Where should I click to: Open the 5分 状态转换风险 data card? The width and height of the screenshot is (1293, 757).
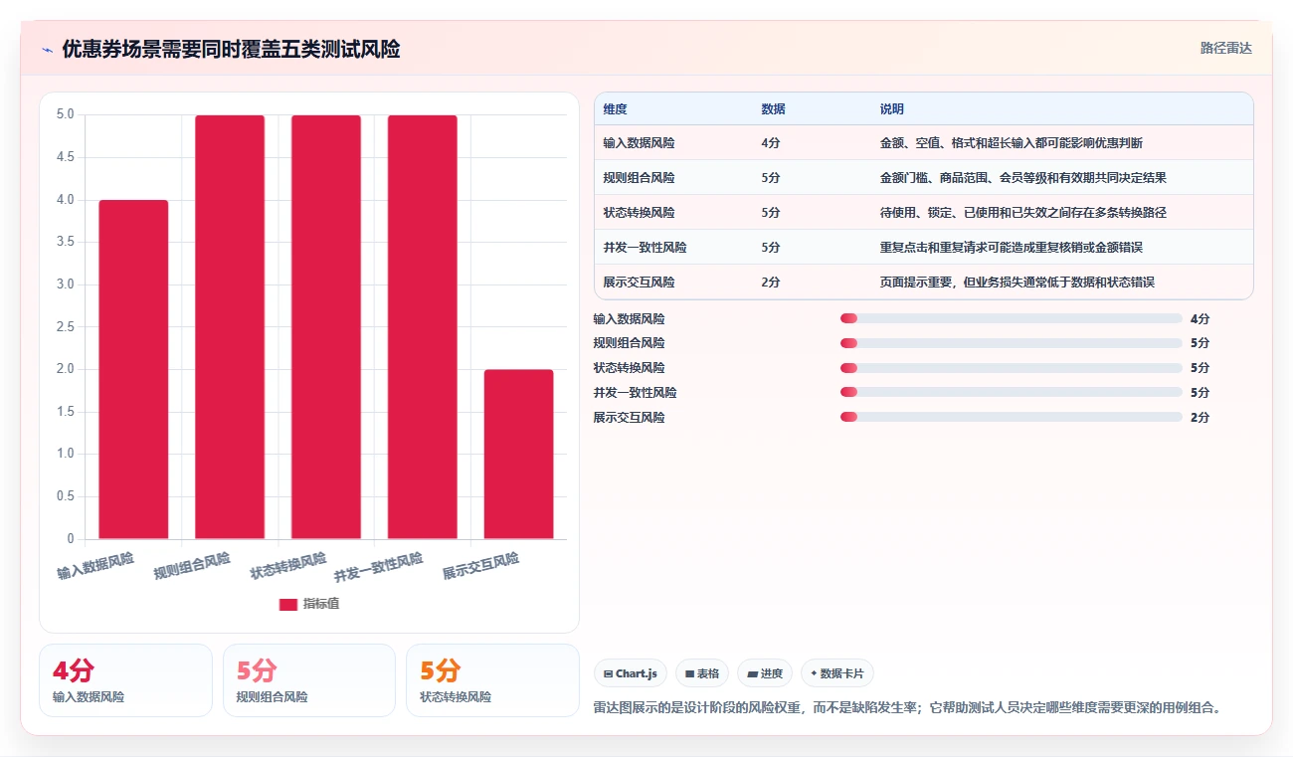pyautogui.click(x=492, y=680)
